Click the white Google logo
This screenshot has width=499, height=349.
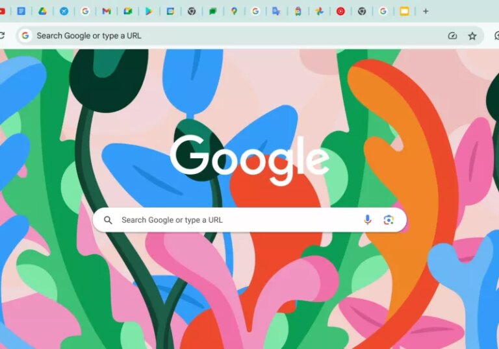click(x=249, y=160)
